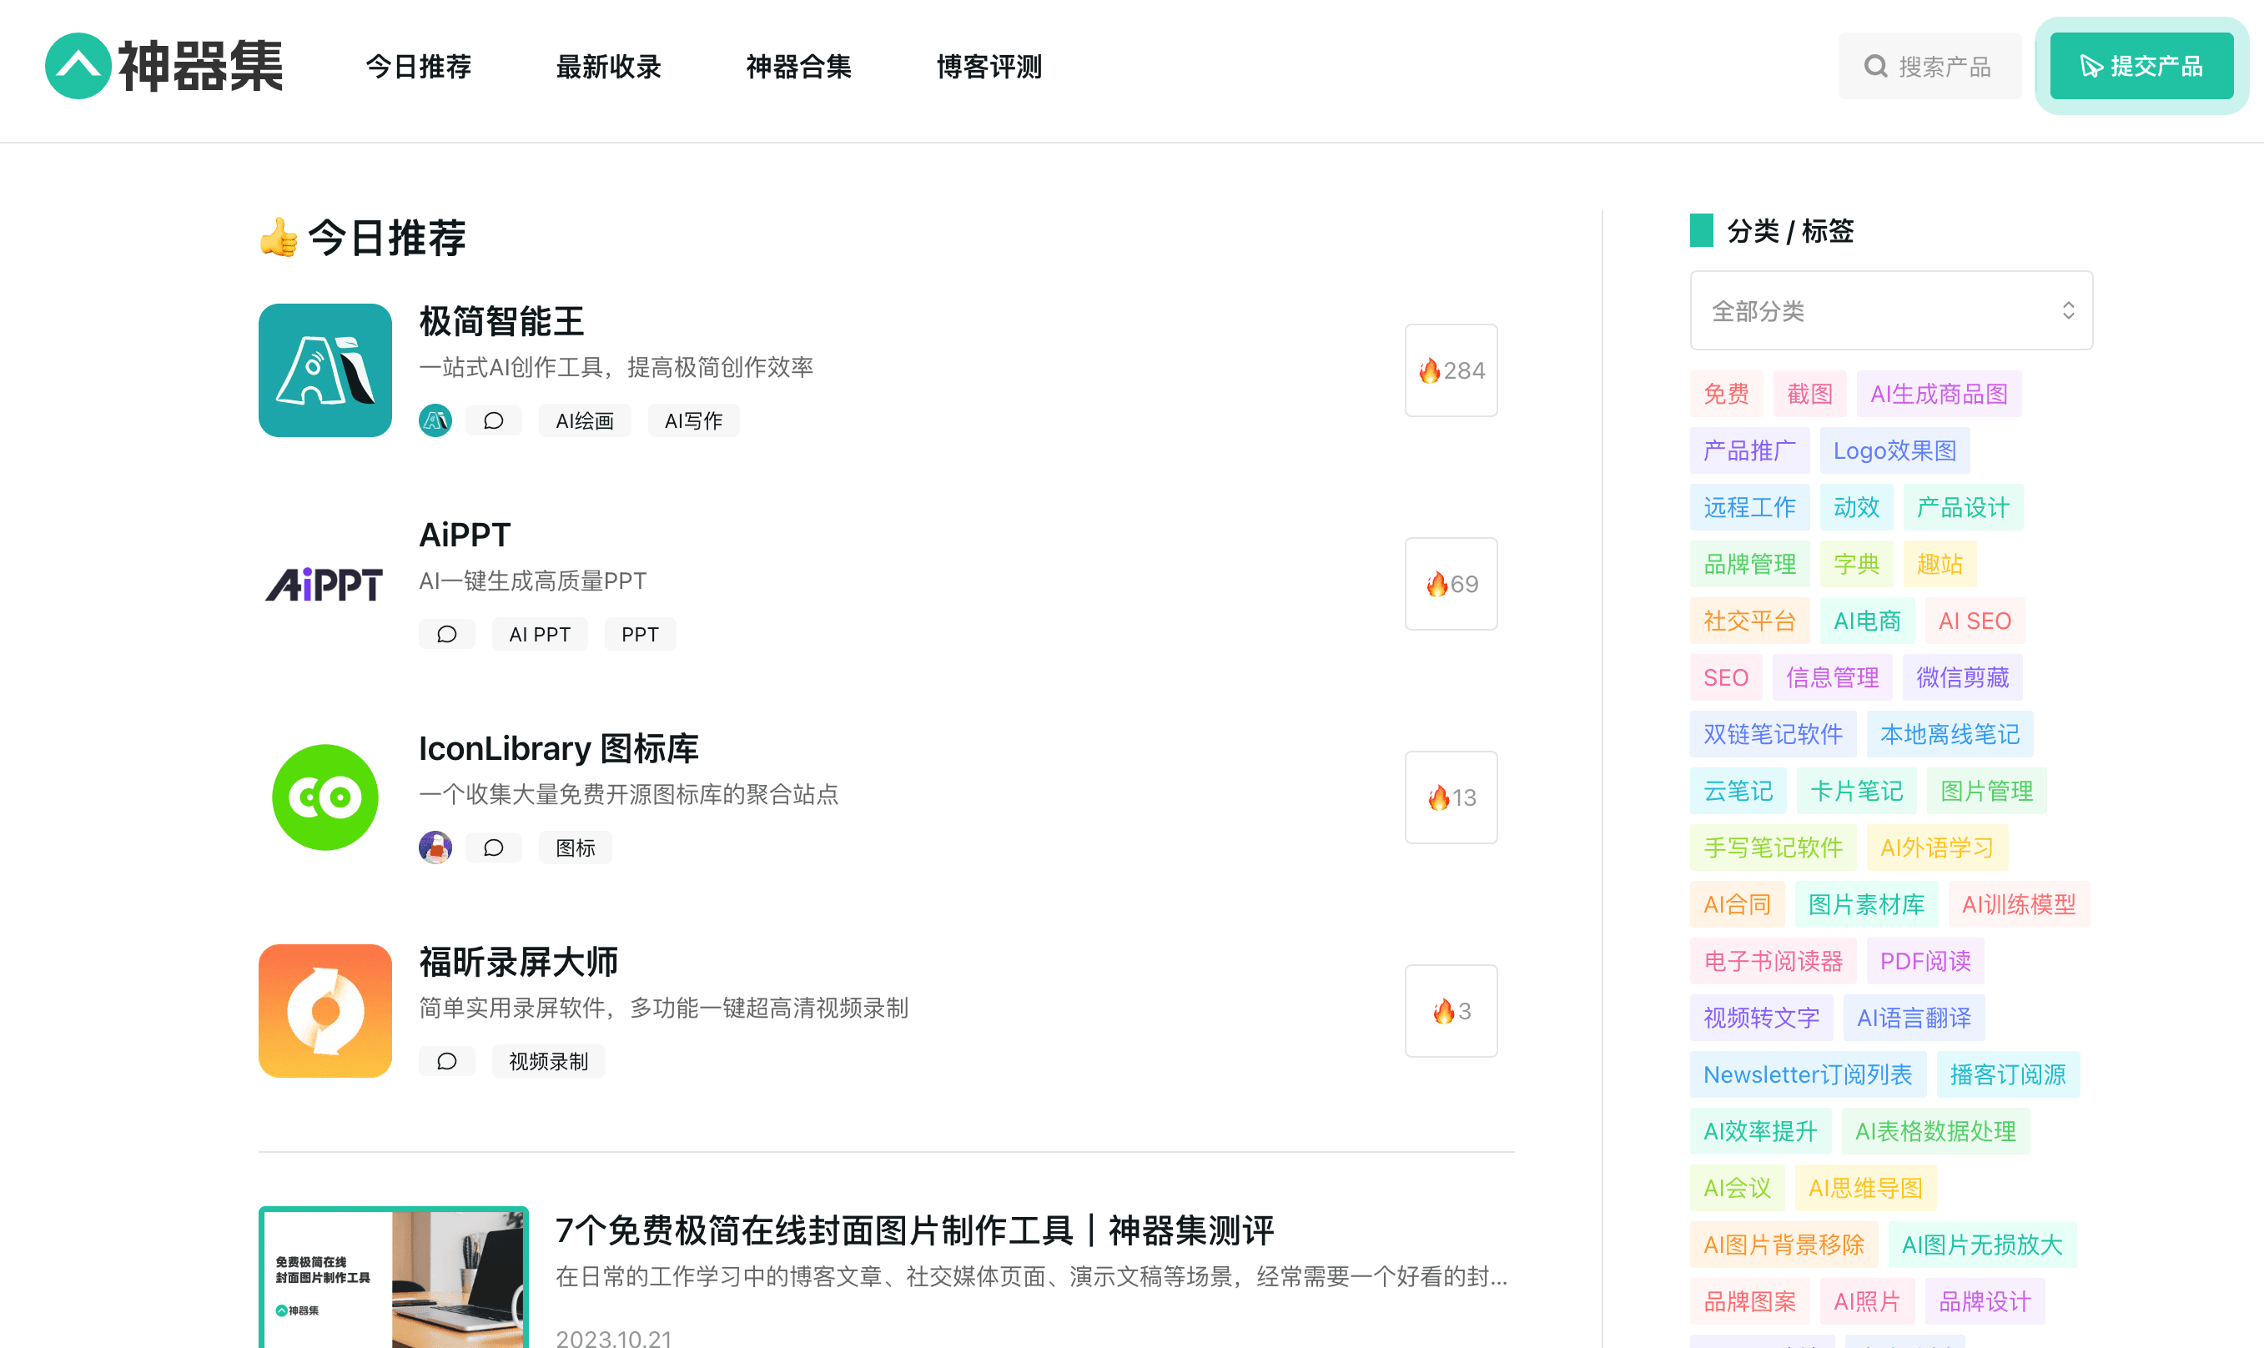Focus the 搜索产品 search field
The image size is (2264, 1348).
click(1929, 66)
